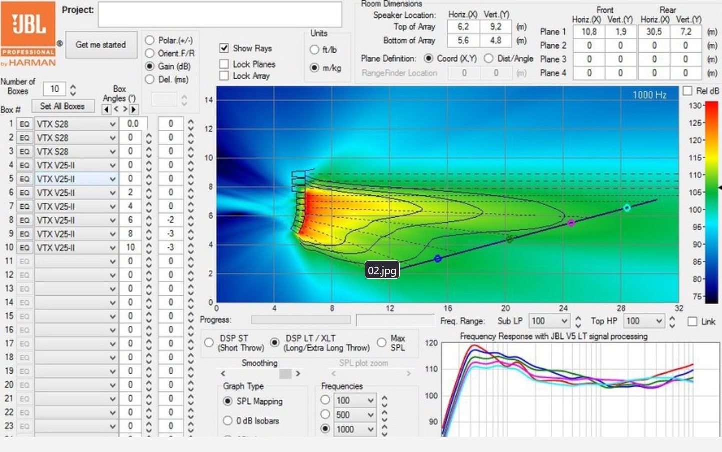Click the single right Box Angles arrow
This screenshot has width=722, height=452.
click(125, 109)
